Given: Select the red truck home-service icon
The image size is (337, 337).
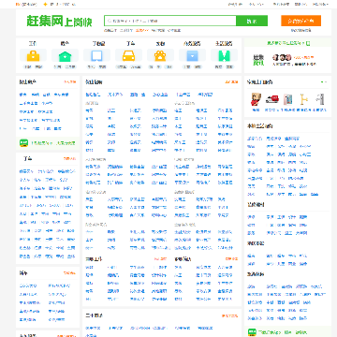Looking at the screenshot, I should pyautogui.click(x=271, y=99).
